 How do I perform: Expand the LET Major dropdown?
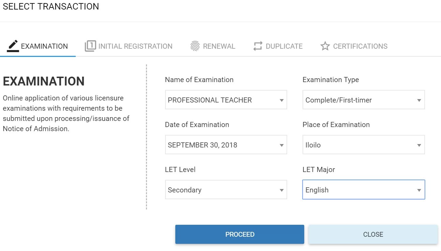click(x=363, y=190)
